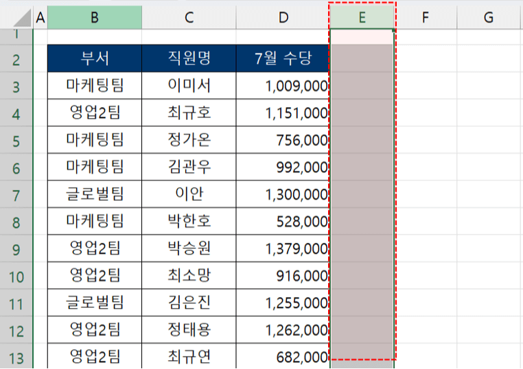Click the Select All corner triangle
523x369 pixels.
[23, 18]
